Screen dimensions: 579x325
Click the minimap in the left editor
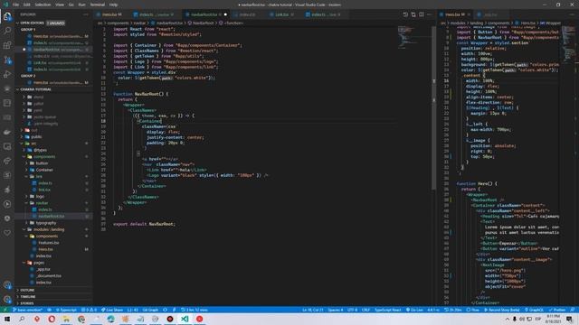pyautogui.click(x=414, y=37)
